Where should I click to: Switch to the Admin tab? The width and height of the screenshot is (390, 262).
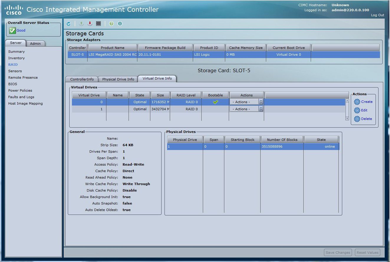35,44
